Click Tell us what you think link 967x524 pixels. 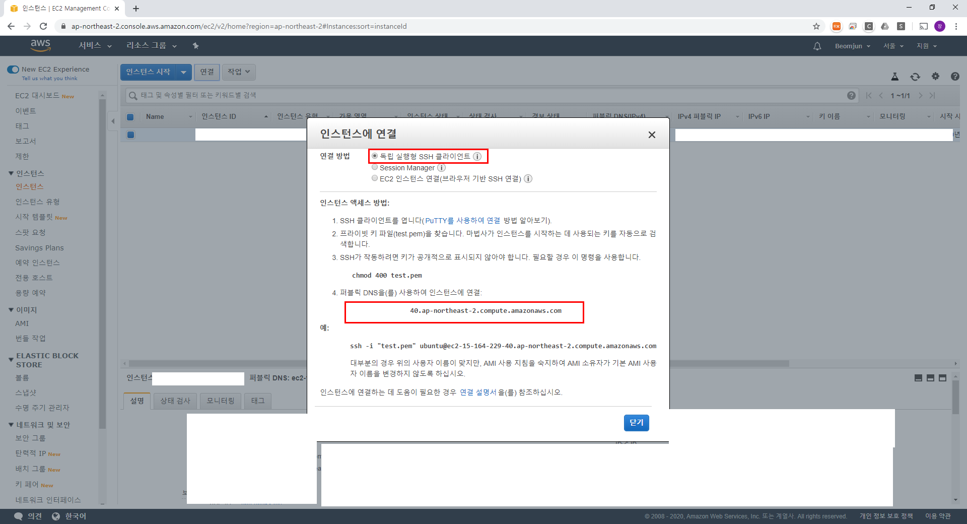tap(49, 79)
